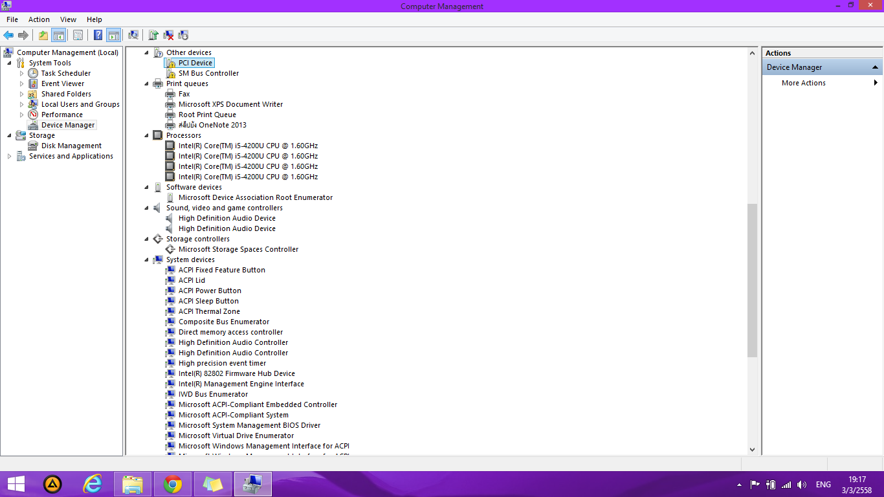
Task: Open the Help menu
Action: [94, 19]
